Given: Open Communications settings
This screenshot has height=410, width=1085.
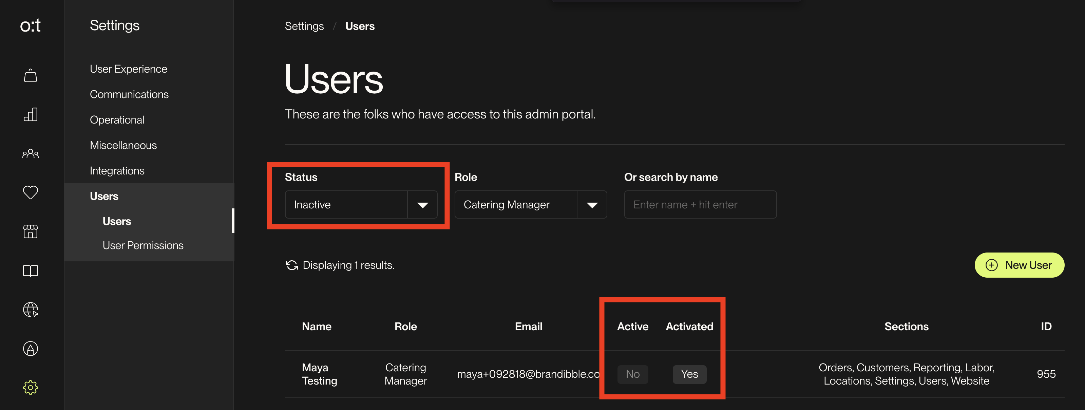Looking at the screenshot, I should 129,94.
